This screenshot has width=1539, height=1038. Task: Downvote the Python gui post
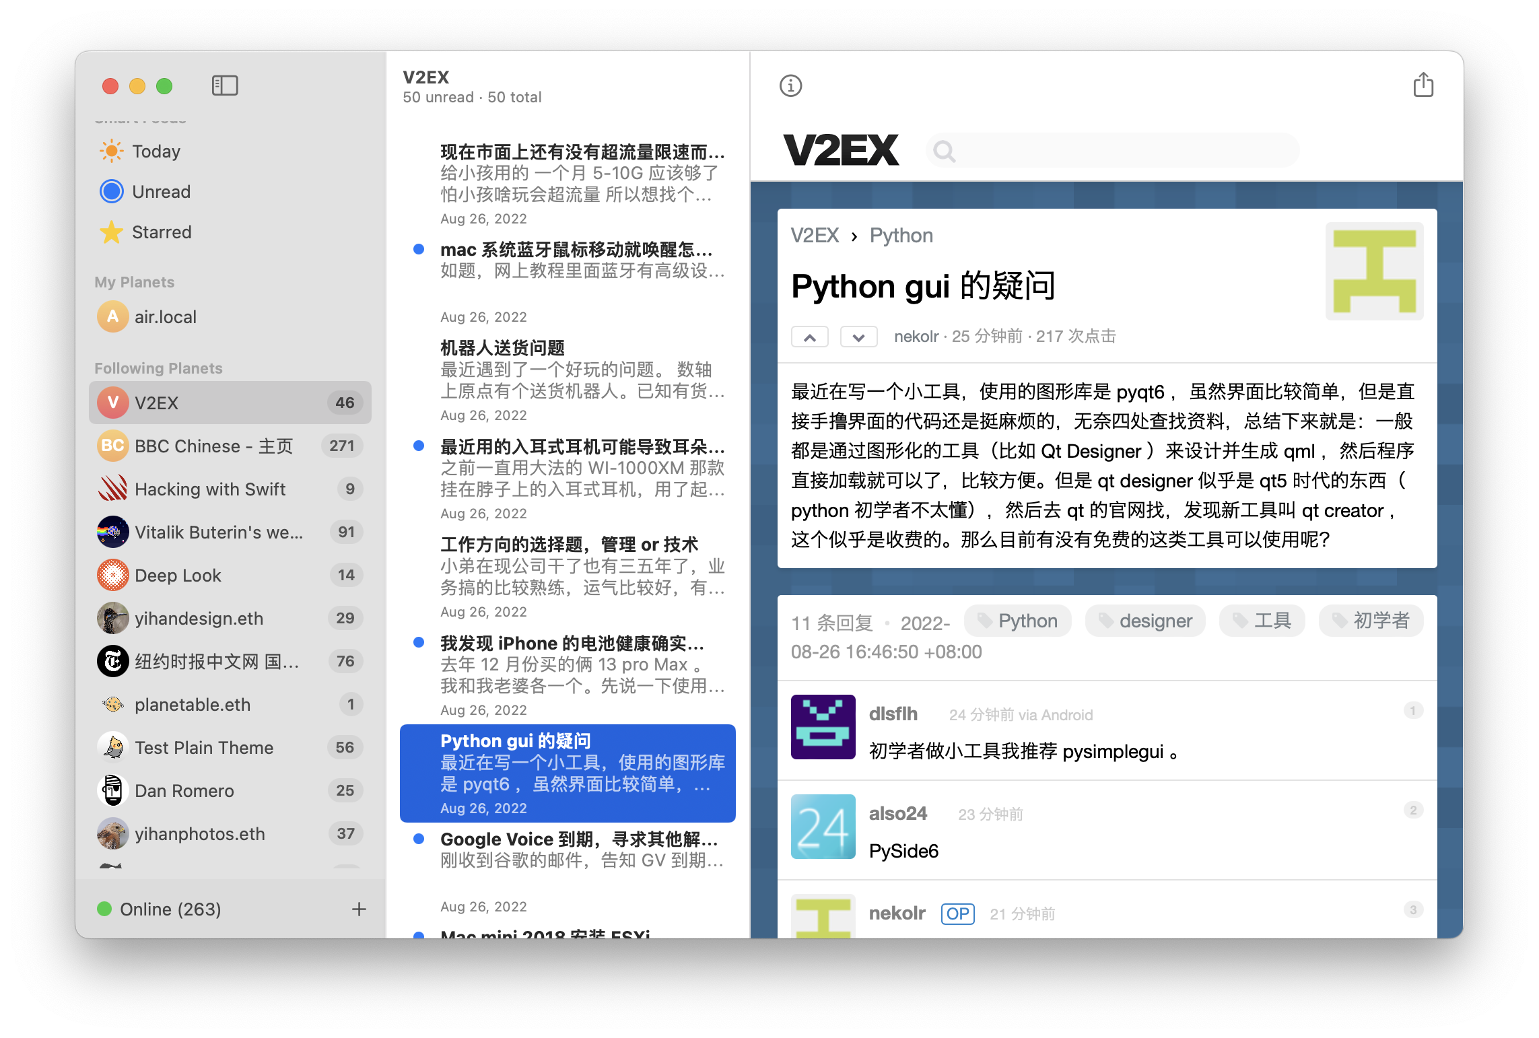(858, 337)
